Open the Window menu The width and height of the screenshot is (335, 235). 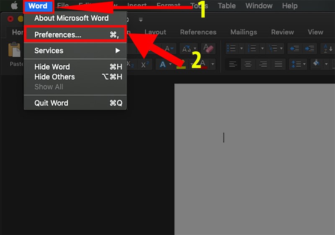259,6
